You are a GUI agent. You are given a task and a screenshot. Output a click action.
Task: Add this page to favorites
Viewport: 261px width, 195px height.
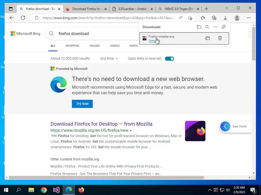coord(190,18)
